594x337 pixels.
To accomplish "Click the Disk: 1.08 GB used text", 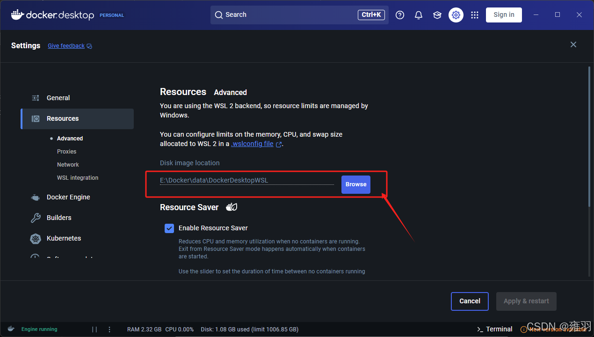I will 249,330.
